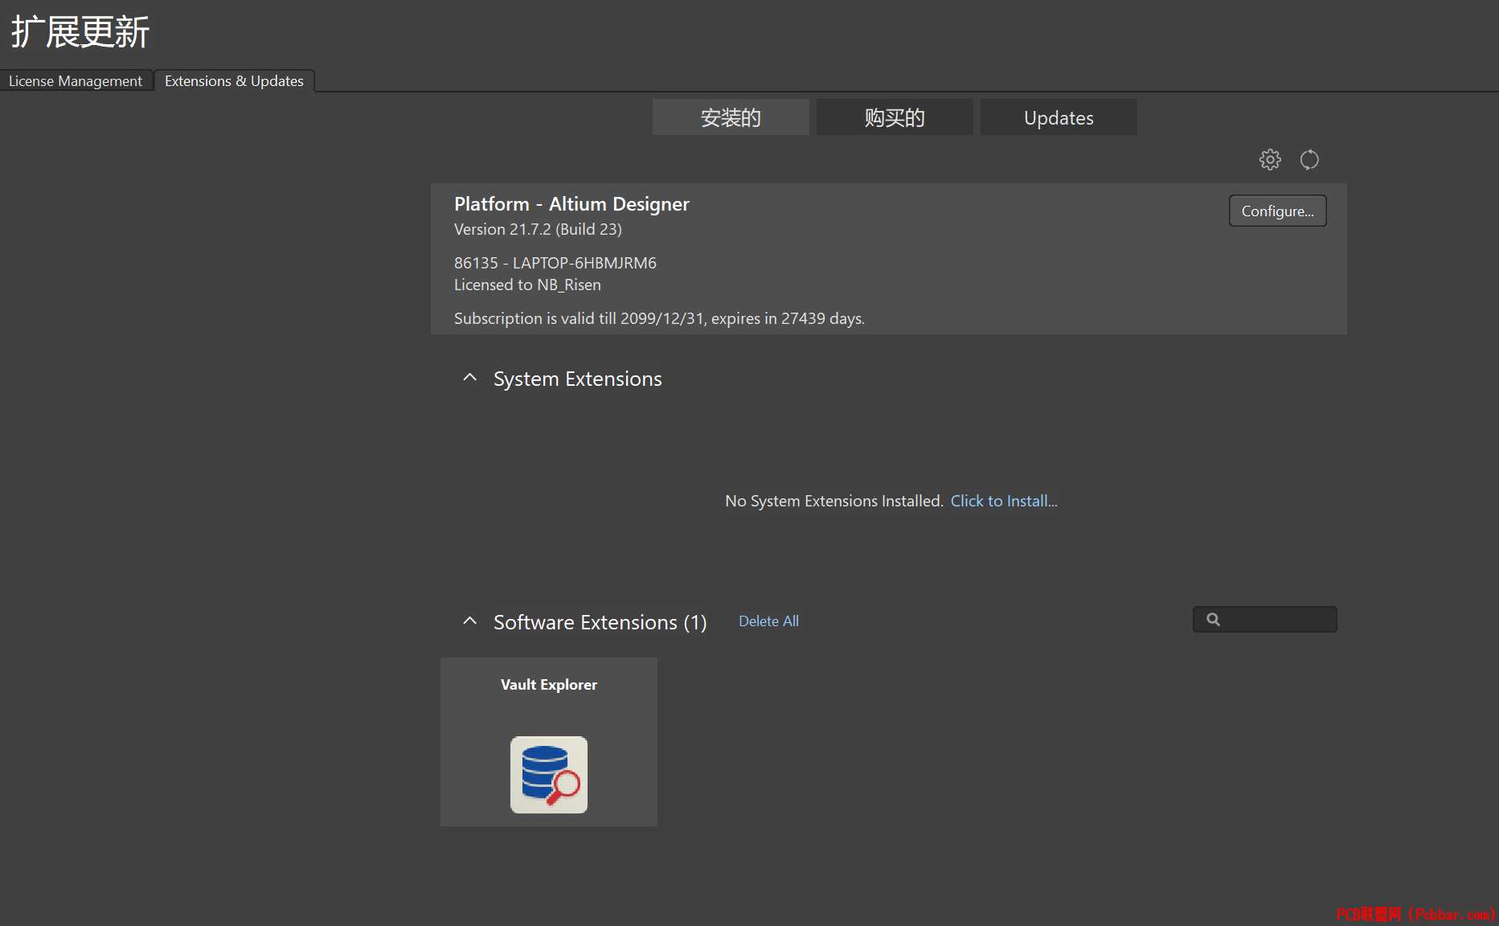Click the Configure... button
1499x926 pixels.
pos(1277,211)
